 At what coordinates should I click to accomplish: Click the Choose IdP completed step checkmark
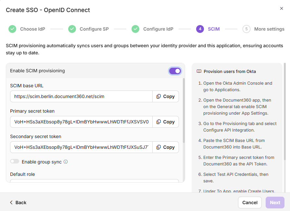click(12, 29)
